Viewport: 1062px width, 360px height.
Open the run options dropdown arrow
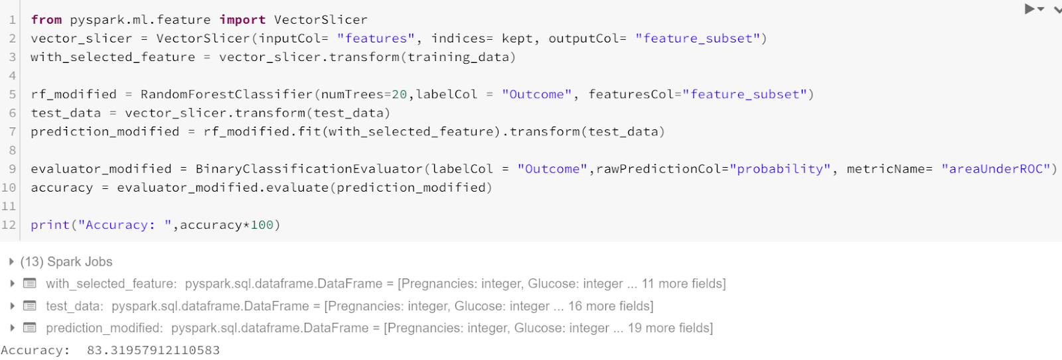tap(1041, 9)
